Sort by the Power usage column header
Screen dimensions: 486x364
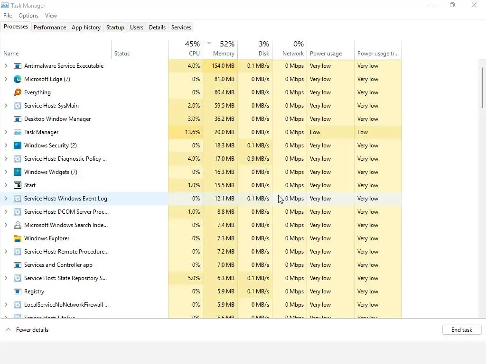point(331,49)
